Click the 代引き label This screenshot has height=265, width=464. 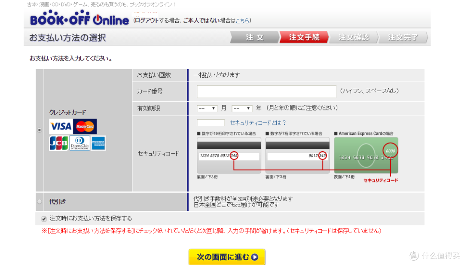coord(57,202)
